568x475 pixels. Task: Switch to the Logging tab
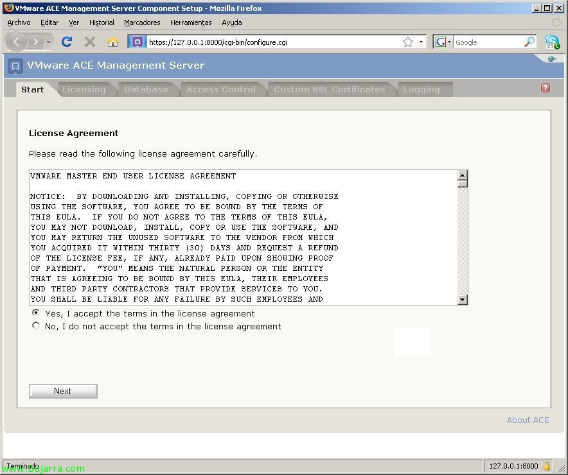tap(422, 89)
